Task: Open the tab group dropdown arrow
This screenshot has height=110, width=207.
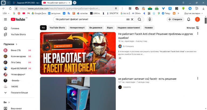Action: tap(8, 3)
